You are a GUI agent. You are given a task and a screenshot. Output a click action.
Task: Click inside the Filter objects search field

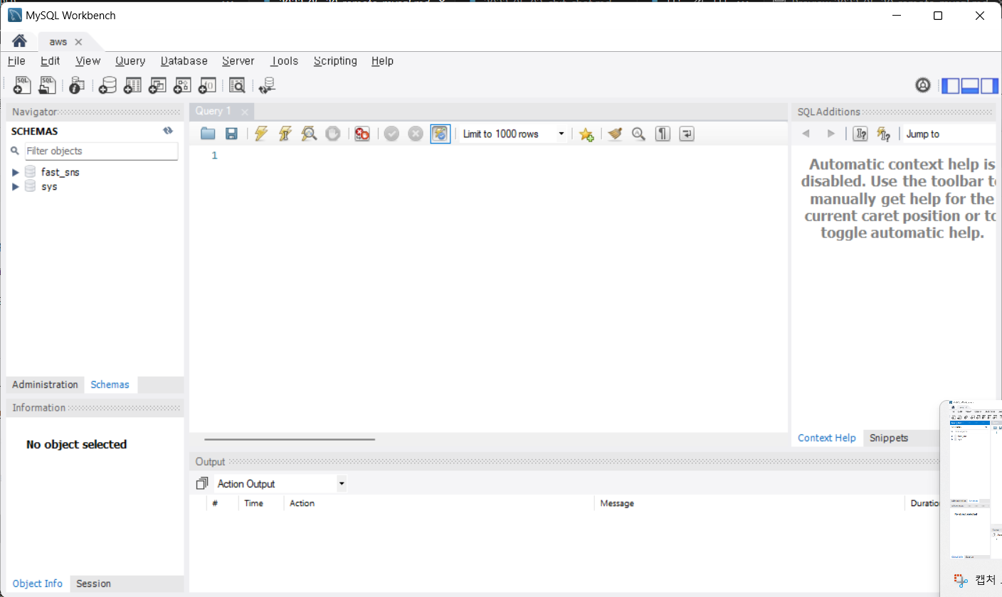click(101, 151)
